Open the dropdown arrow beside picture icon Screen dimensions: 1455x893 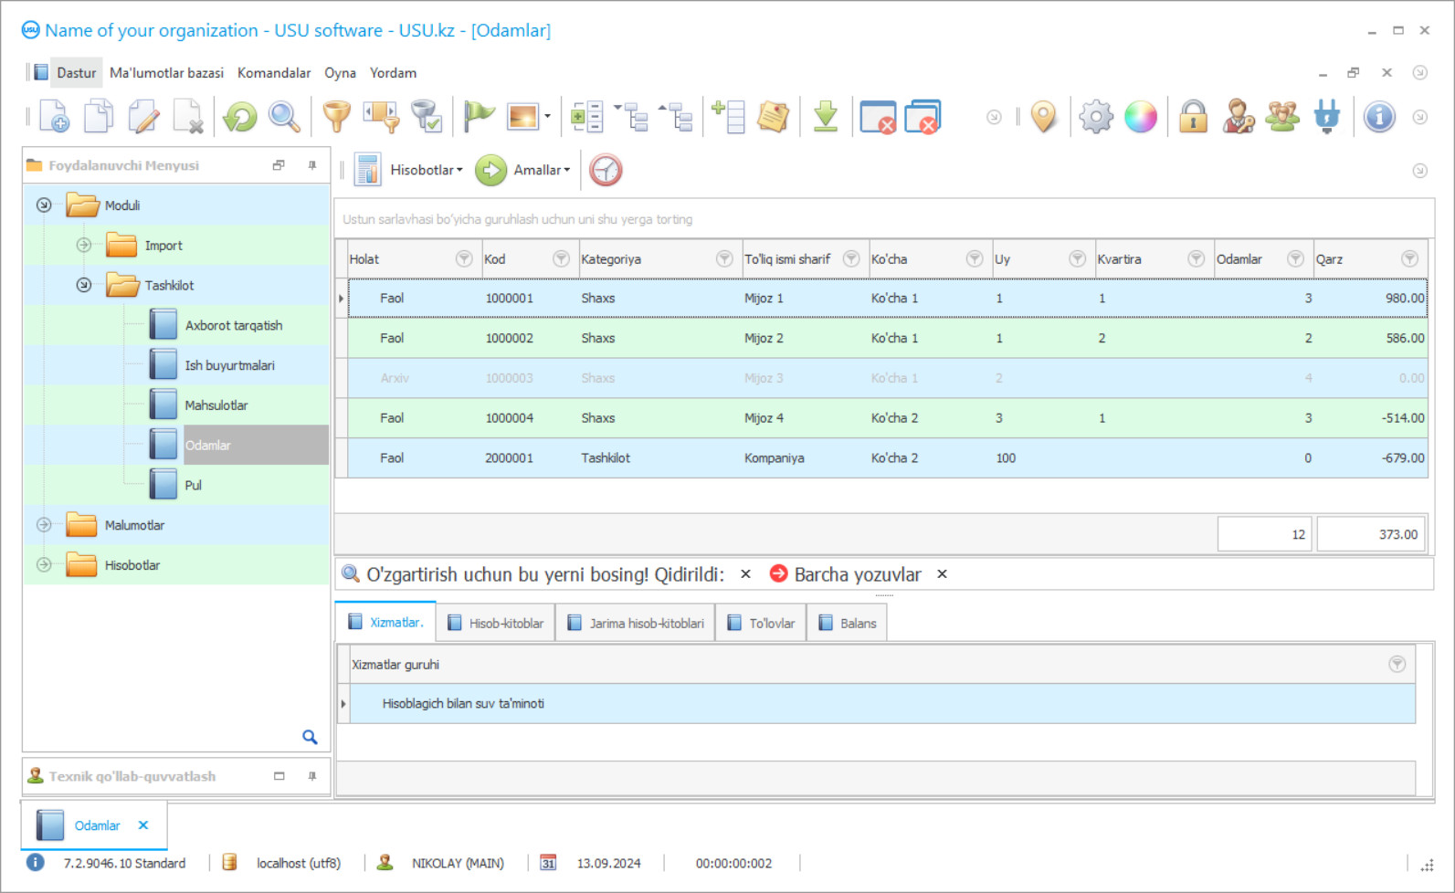547,117
